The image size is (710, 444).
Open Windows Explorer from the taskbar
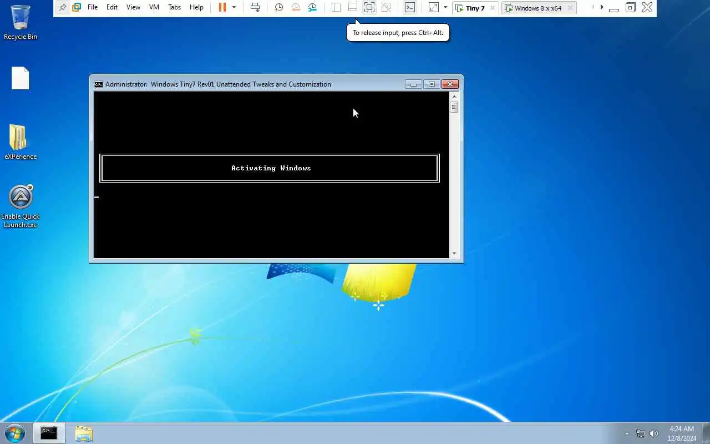[83, 433]
